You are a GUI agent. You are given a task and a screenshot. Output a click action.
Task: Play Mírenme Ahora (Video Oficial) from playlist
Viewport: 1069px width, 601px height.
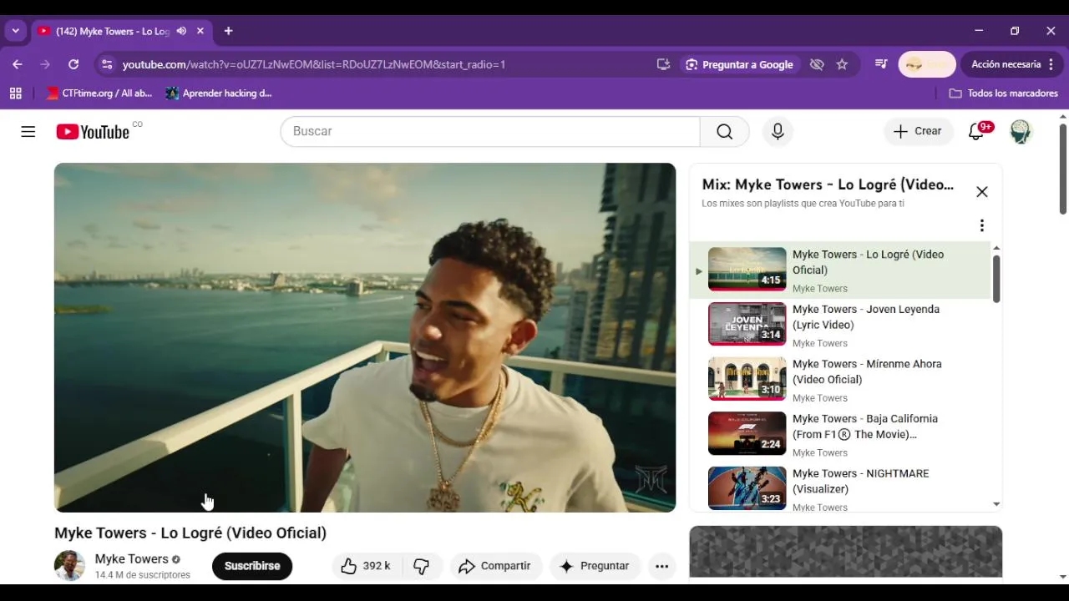(840, 380)
